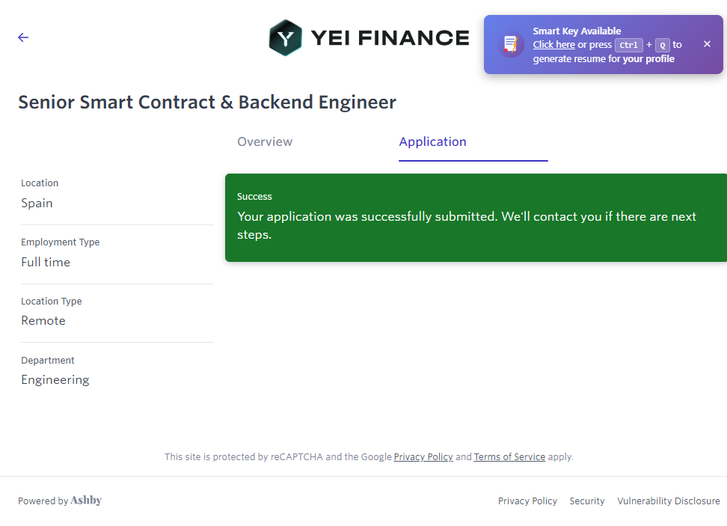
Task: Open the reCAPTCHA Privacy Policy link
Action: pos(423,456)
